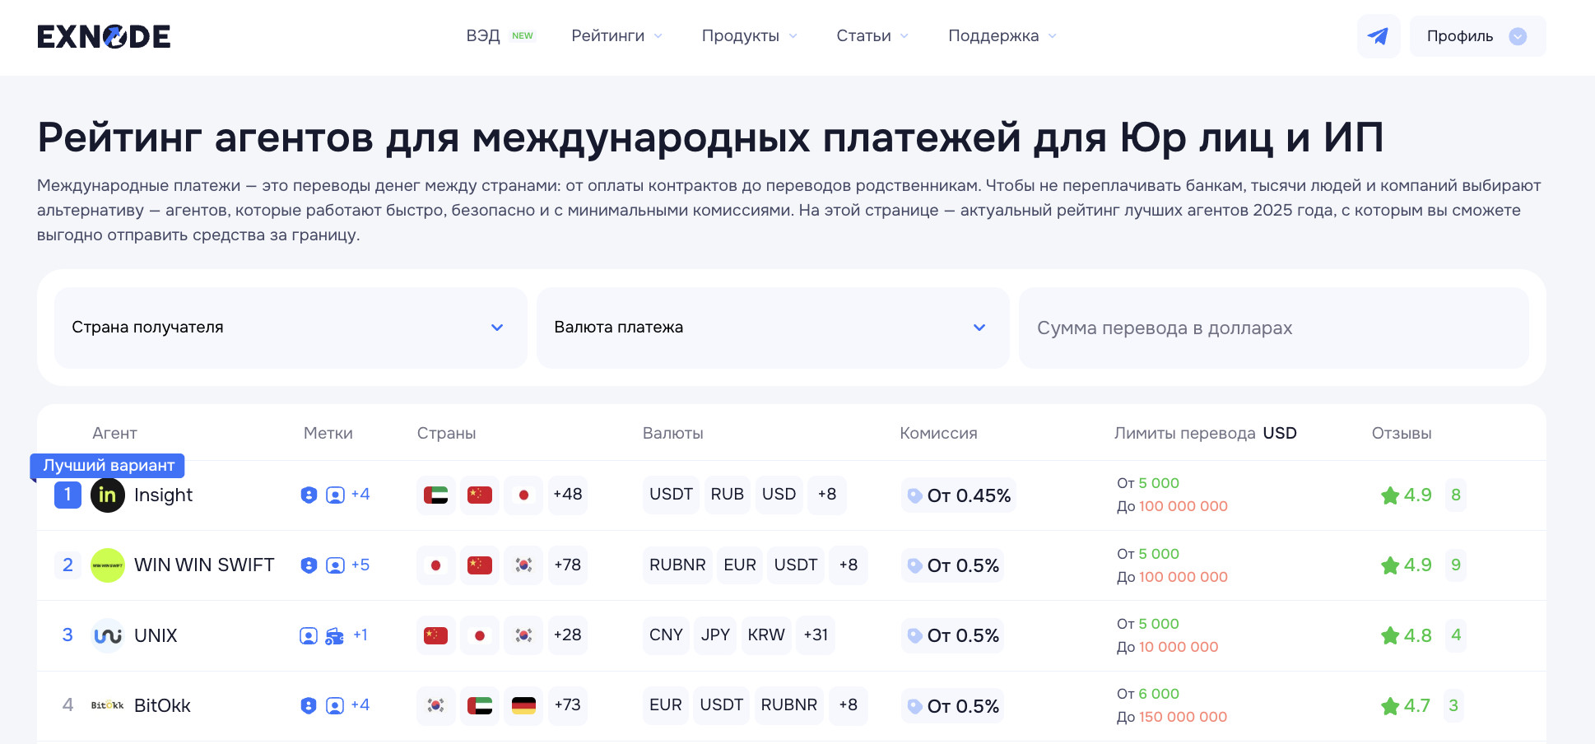Click the WIN WIN SWIFT agent logo
Viewport: 1595px width, 744px height.
click(108, 565)
